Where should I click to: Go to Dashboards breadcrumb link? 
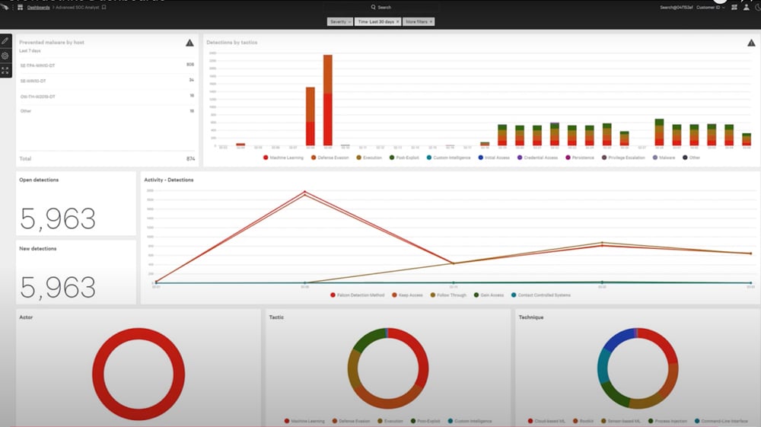point(38,7)
